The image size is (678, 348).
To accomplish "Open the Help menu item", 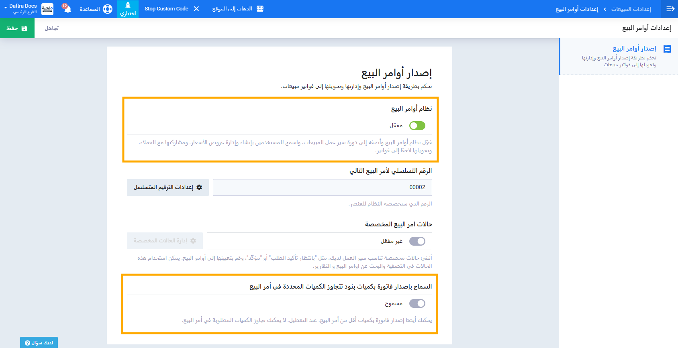I will pos(90,9).
